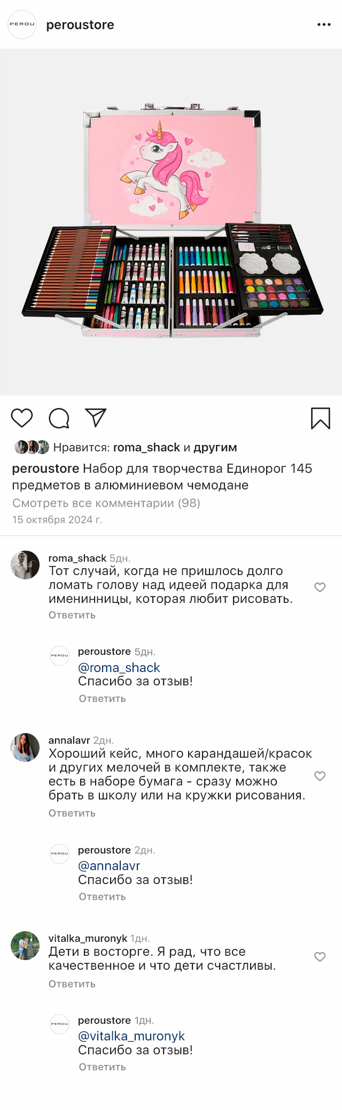The image size is (342, 1110).
Task: Open the three-dot post options menu
Action: 324,25
